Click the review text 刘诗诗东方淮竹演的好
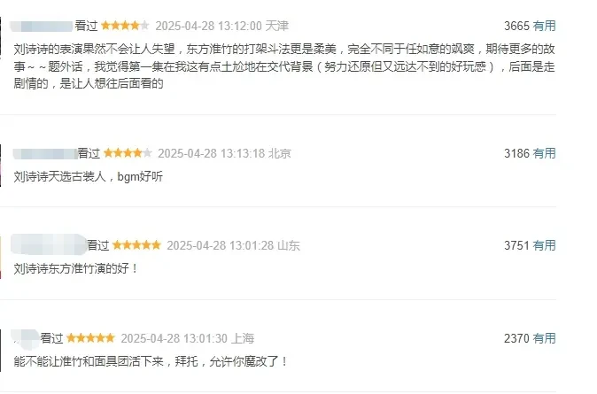The height and width of the screenshot is (394, 597). (71, 269)
